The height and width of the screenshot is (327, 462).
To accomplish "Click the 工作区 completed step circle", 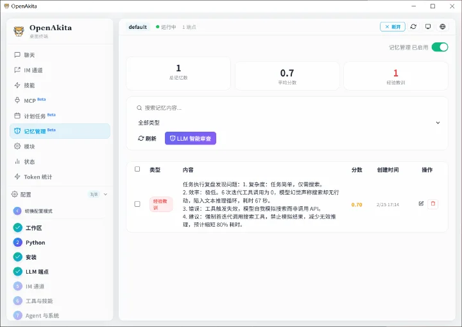I will click(18, 228).
